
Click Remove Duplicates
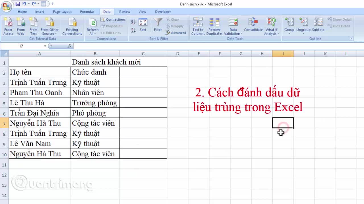214,26
